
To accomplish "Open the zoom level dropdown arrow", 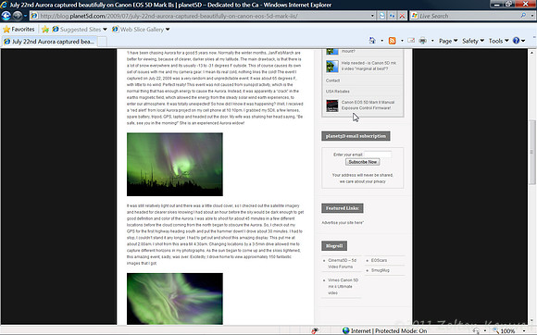I will click(x=524, y=331).
